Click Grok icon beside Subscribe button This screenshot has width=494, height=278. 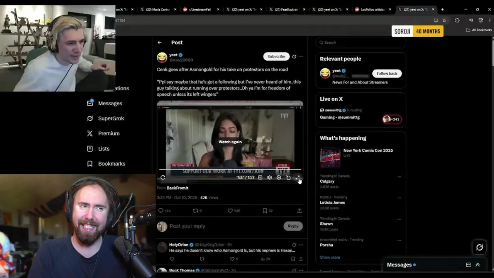294,56
